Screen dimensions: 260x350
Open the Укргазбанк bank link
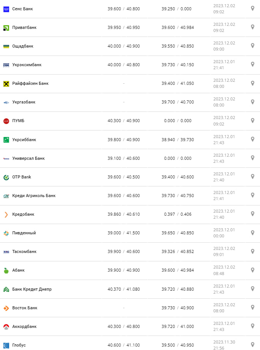(24, 102)
